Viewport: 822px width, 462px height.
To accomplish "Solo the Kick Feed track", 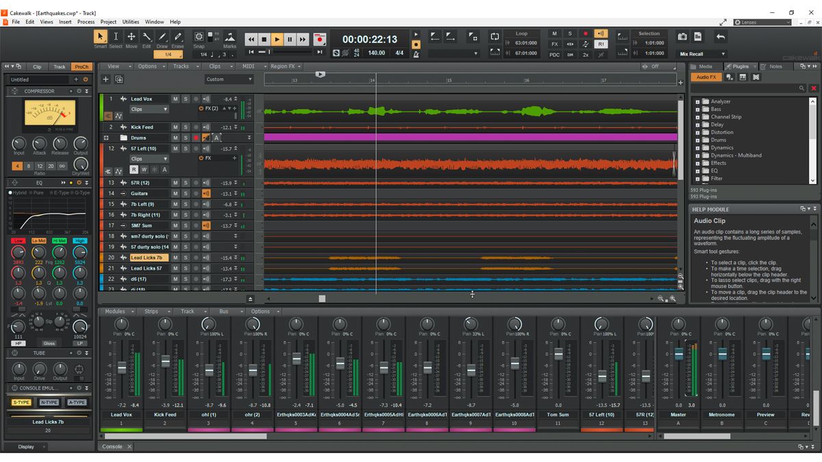I will [186, 127].
